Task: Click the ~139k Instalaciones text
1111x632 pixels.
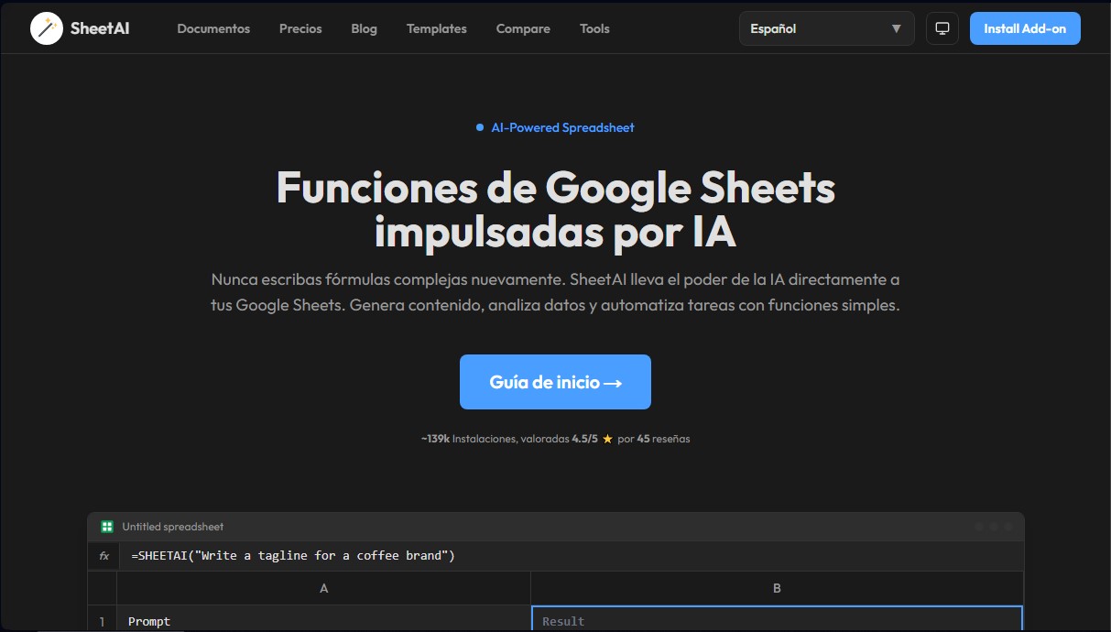Action: point(469,439)
